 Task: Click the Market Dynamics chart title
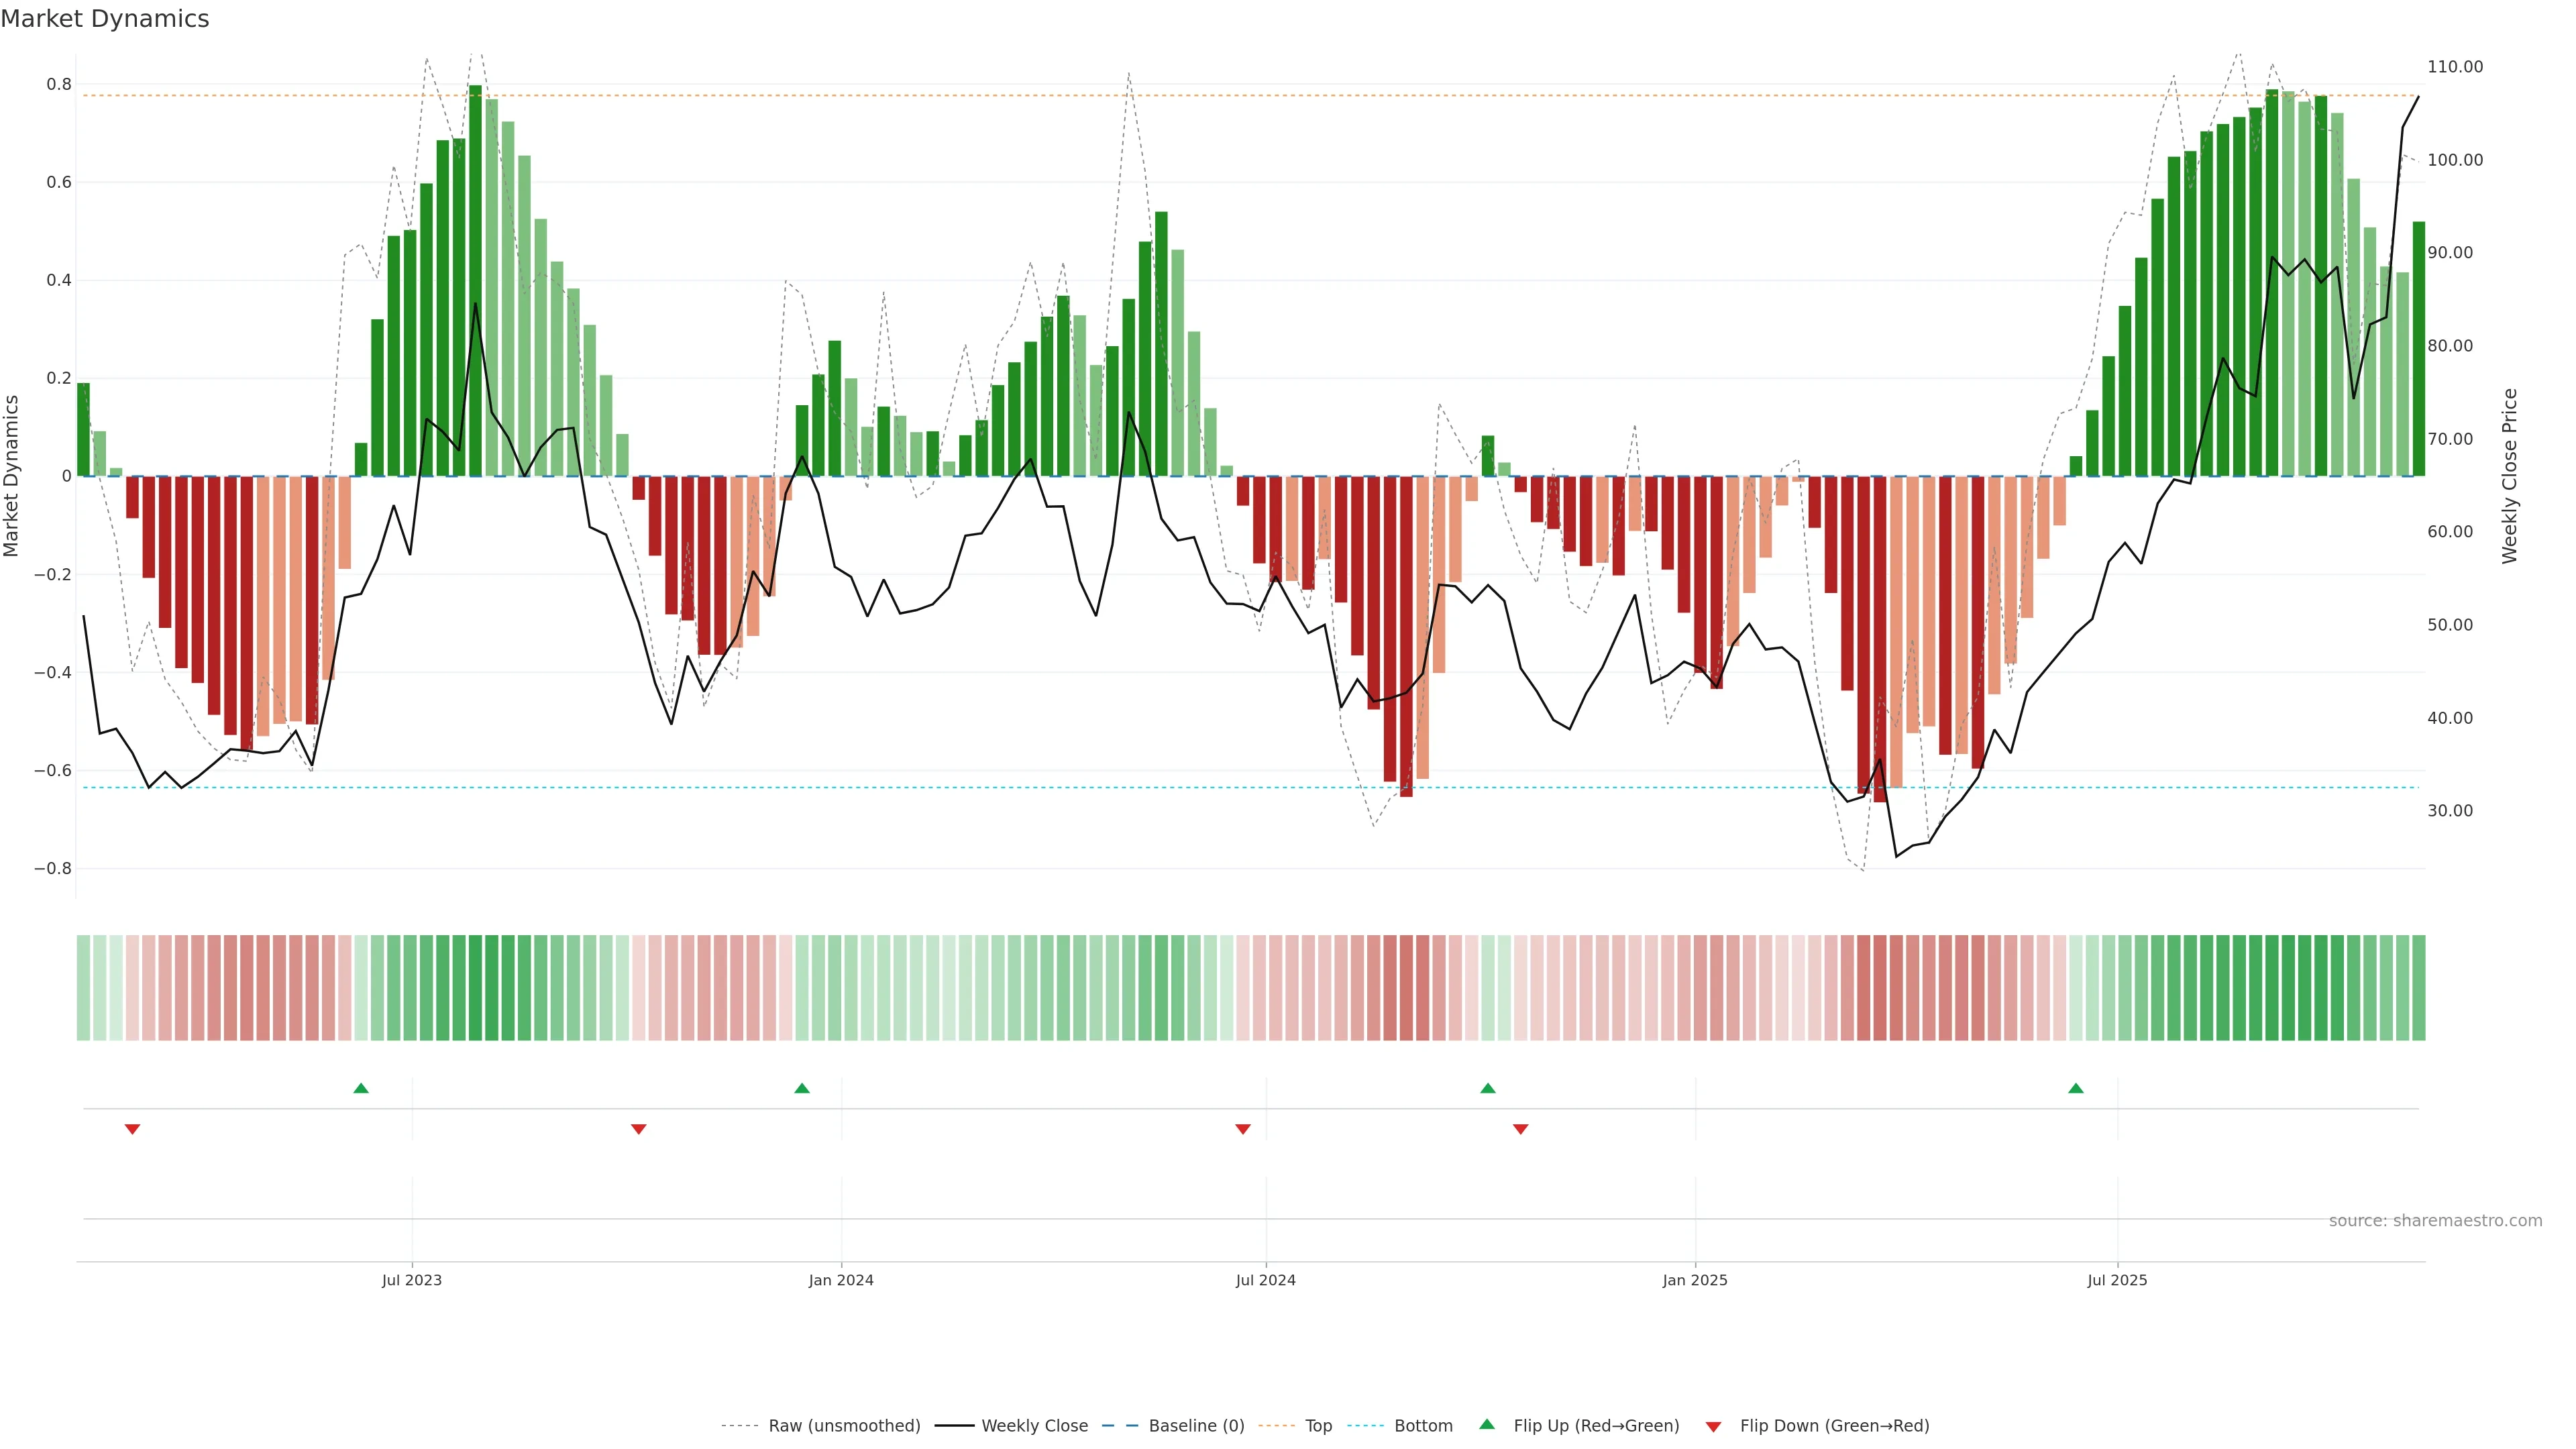[x=105, y=19]
